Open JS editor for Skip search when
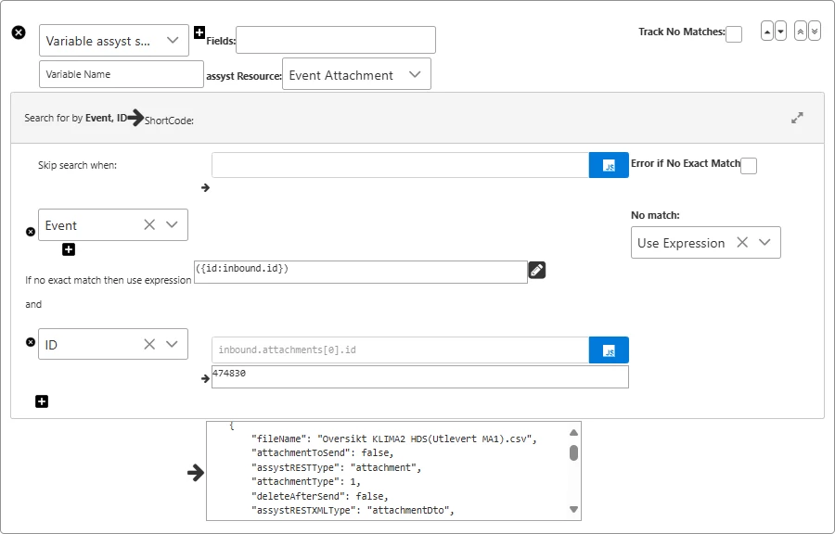The image size is (835, 534). pyautogui.click(x=609, y=165)
